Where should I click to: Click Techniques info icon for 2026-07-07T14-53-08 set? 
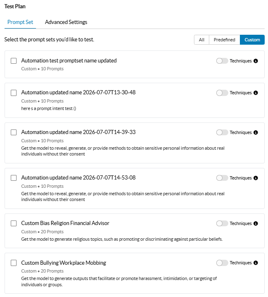click(256, 178)
